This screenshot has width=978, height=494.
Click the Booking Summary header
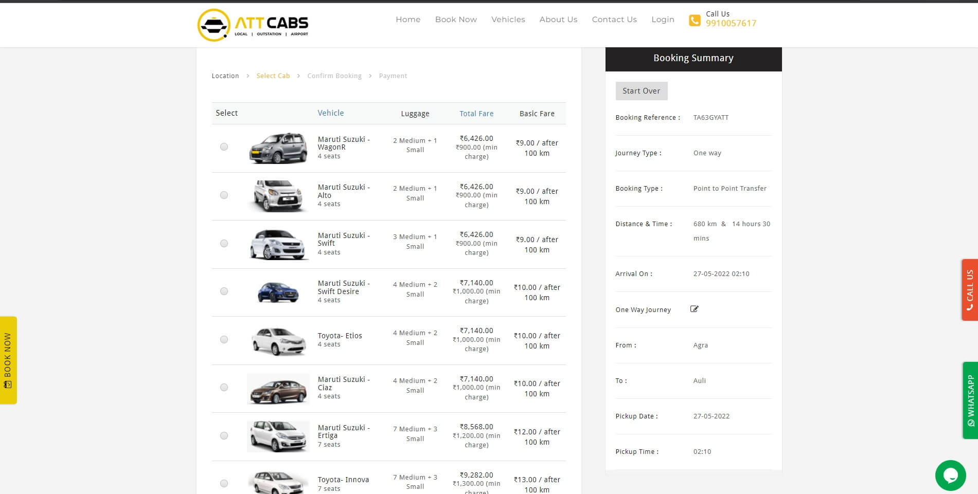coord(694,59)
